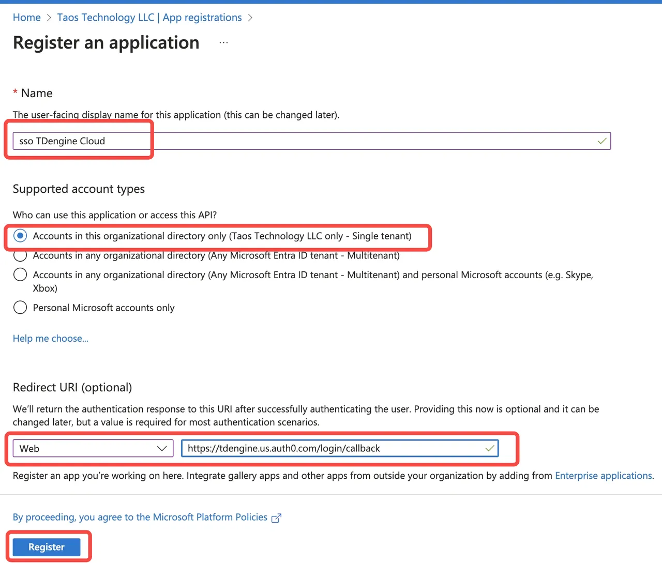The width and height of the screenshot is (662, 563).
Task: Open the Enterprise applications link
Action: coord(604,476)
